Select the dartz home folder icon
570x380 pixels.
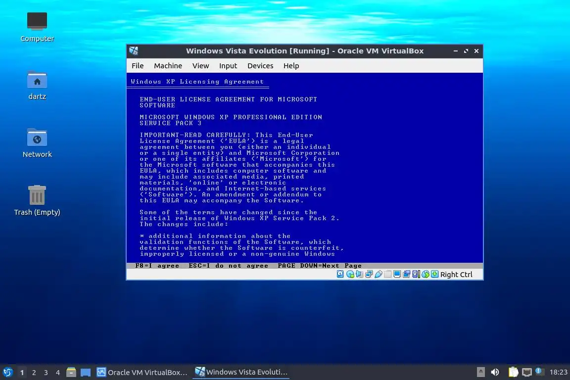tap(37, 86)
